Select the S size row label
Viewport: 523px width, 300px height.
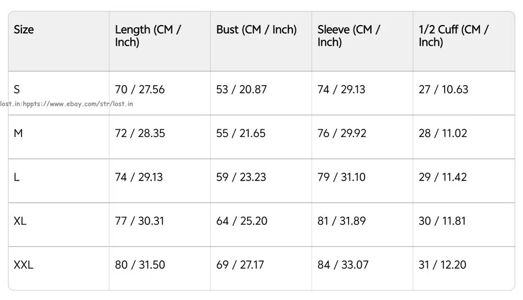tap(17, 89)
